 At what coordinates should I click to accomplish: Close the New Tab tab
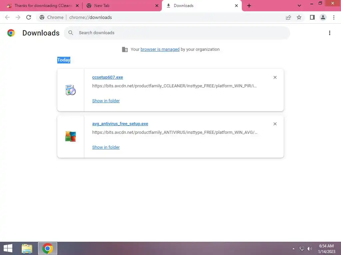[157, 6]
